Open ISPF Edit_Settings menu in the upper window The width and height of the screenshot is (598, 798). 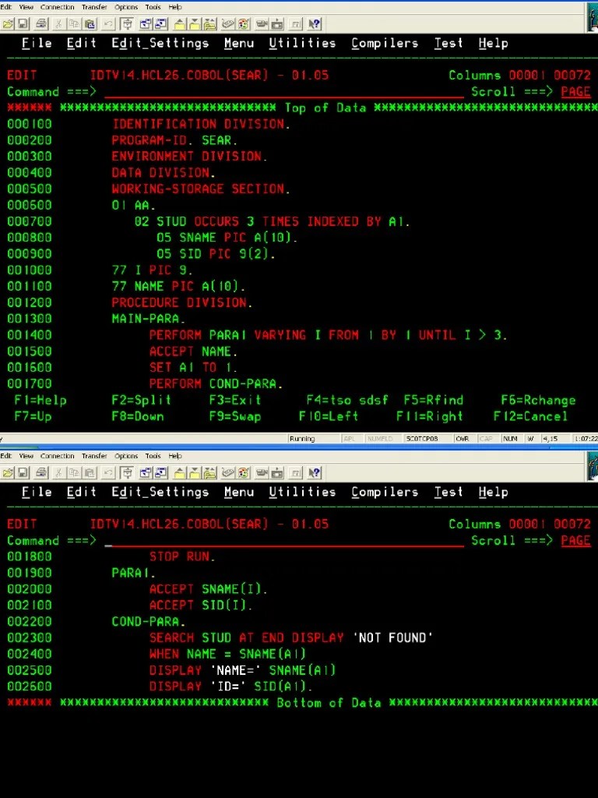(x=160, y=44)
